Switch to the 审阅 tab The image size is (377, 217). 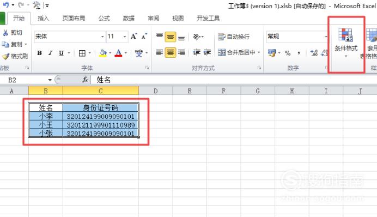tap(154, 19)
